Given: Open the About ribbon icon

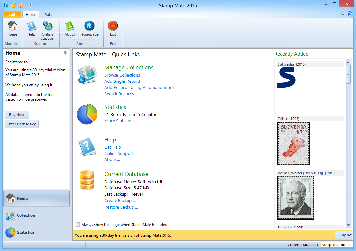Looking at the screenshot, I should 70,28.
